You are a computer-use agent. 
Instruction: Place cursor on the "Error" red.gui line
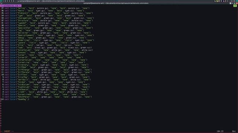tap(43, 45)
